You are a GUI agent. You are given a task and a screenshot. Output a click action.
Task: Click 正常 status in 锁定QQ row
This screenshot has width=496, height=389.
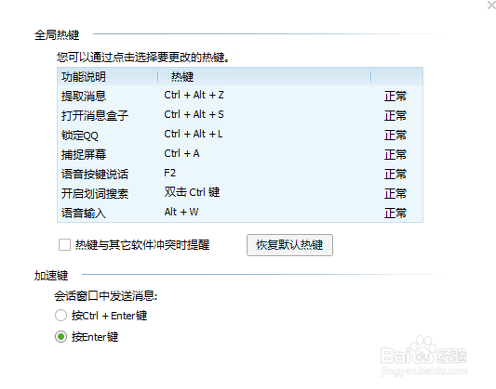tap(395, 135)
